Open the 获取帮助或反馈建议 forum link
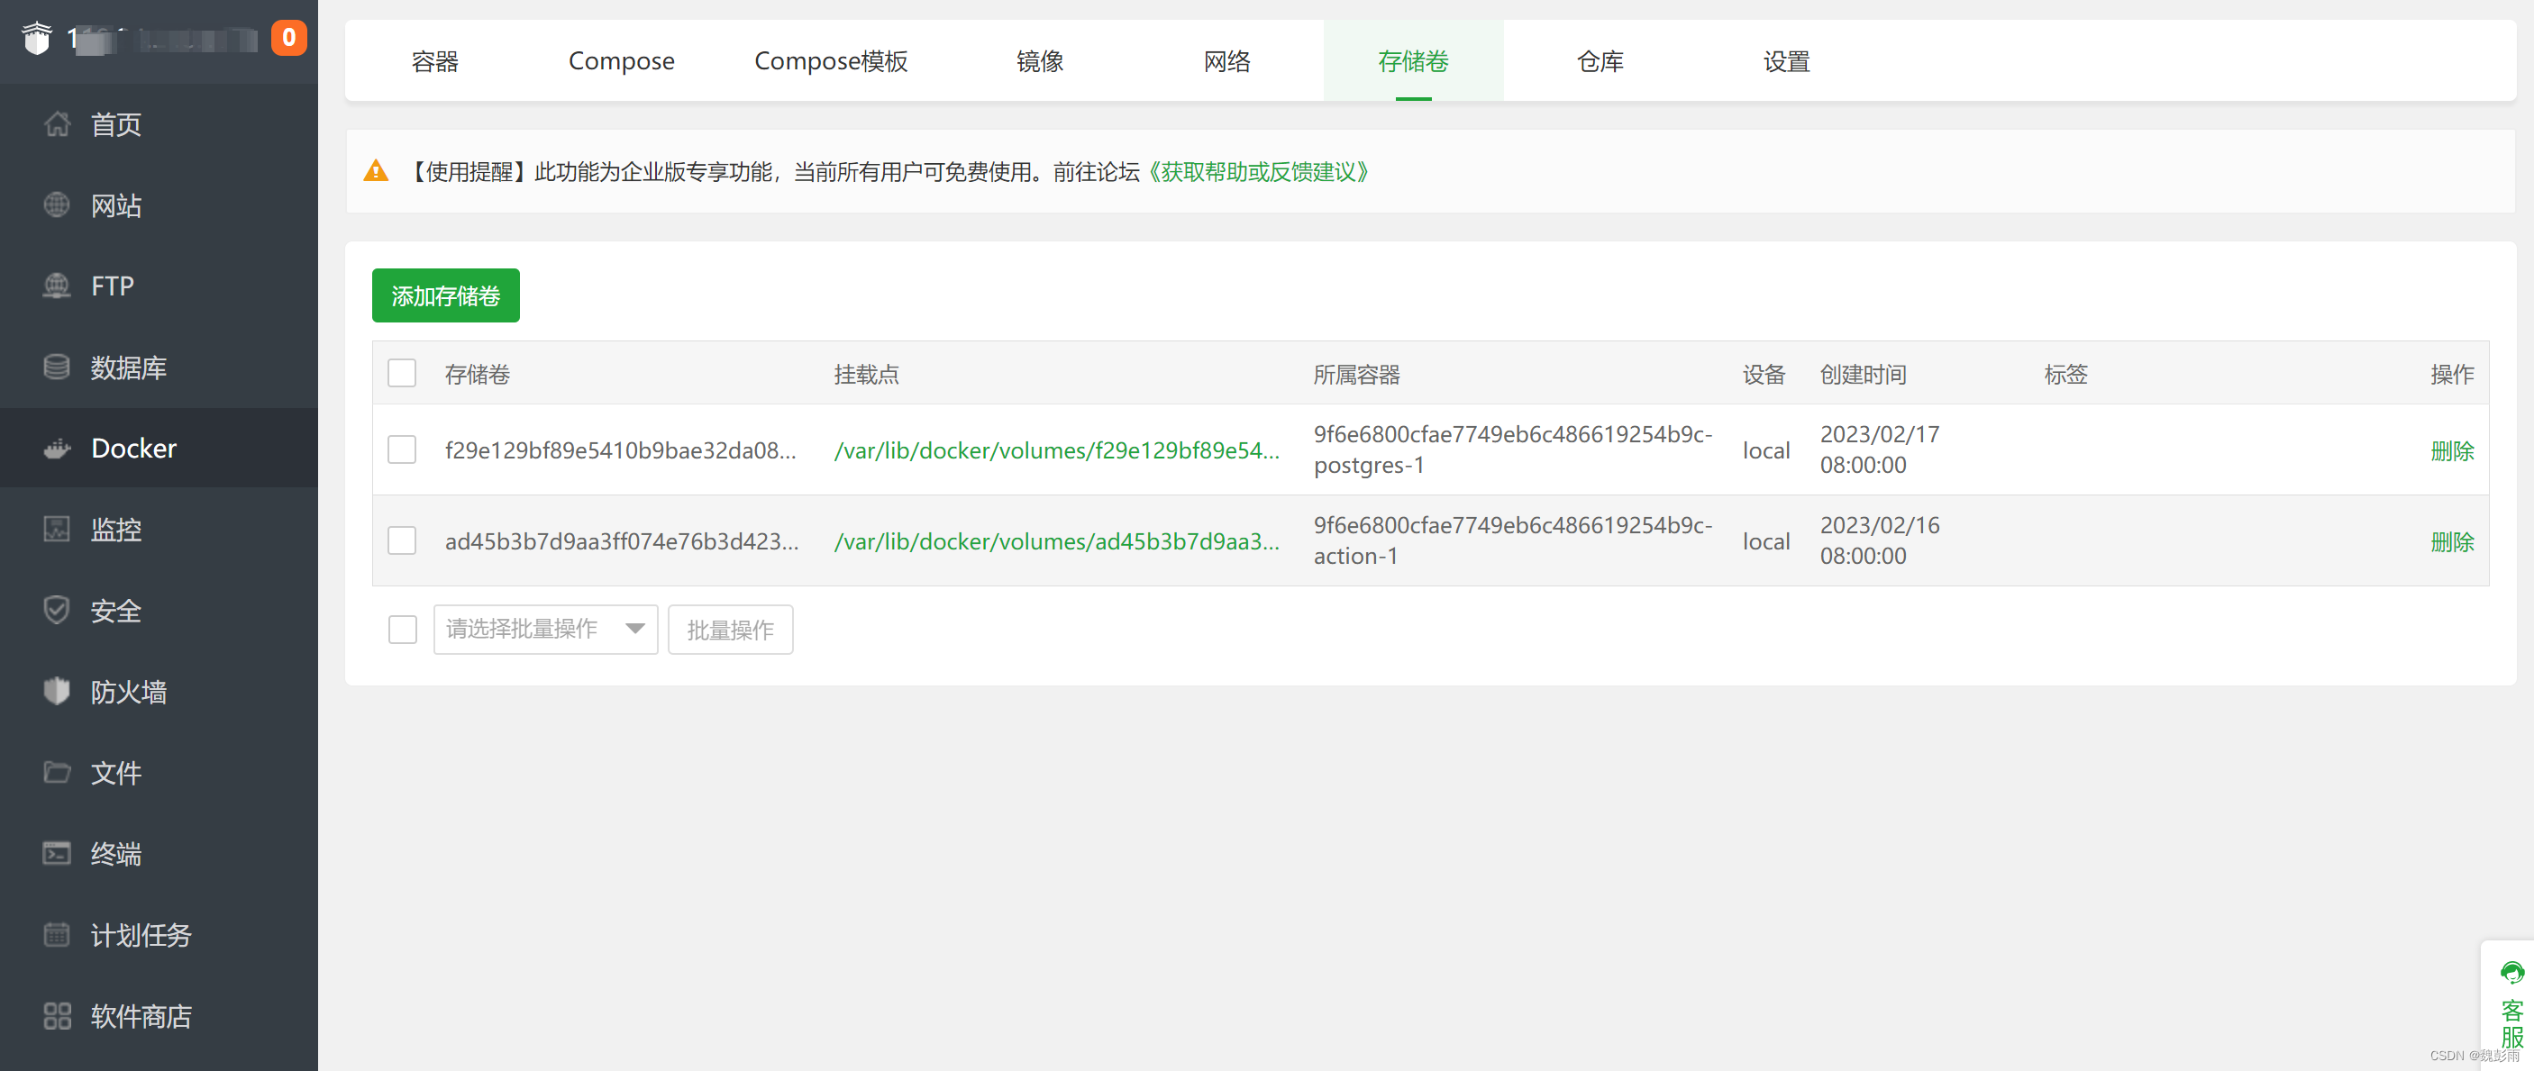This screenshot has width=2534, height=1071. (x=1258, y=172)
